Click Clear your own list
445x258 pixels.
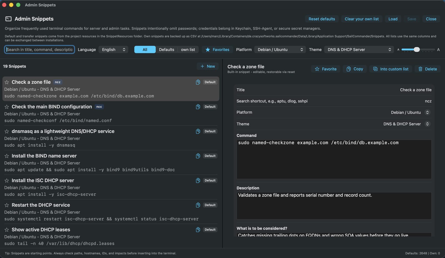coord(362,19)
